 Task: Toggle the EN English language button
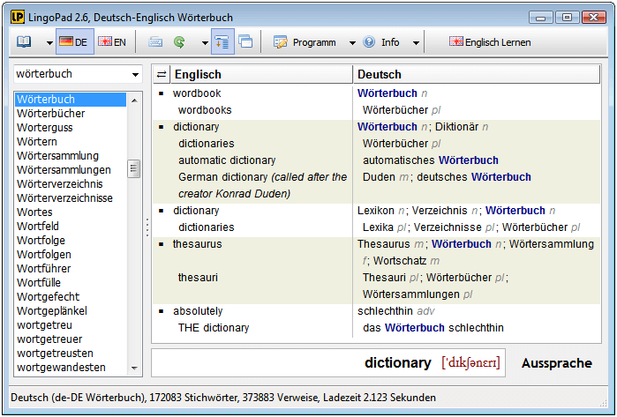pyautogui.click(x=112, y=41)
